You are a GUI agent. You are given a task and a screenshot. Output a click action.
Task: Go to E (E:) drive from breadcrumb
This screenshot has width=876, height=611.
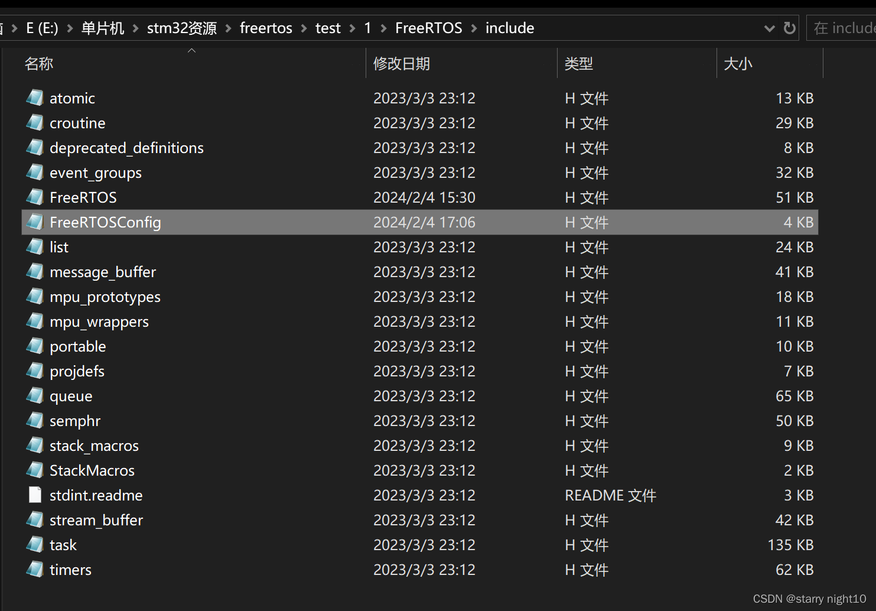pyautogui.click(x=42, y=27)
